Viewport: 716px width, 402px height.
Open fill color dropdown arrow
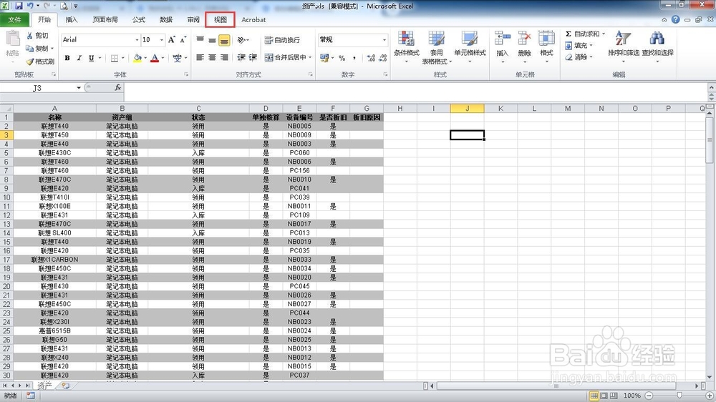click(145, 58)
